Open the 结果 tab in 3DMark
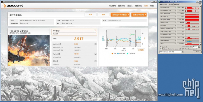 pyautogui.click(x=146, y=6)
